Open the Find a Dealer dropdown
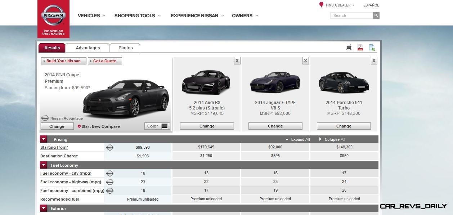This screenshot has width=453, height=215. [x=340, y=5]
